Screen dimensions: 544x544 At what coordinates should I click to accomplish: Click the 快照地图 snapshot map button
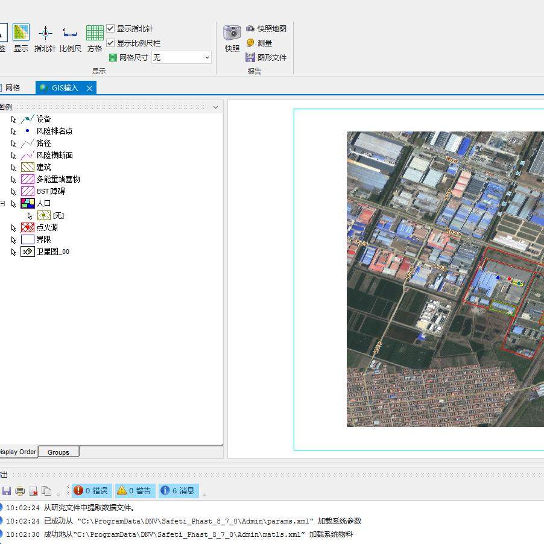coord(266,28)
